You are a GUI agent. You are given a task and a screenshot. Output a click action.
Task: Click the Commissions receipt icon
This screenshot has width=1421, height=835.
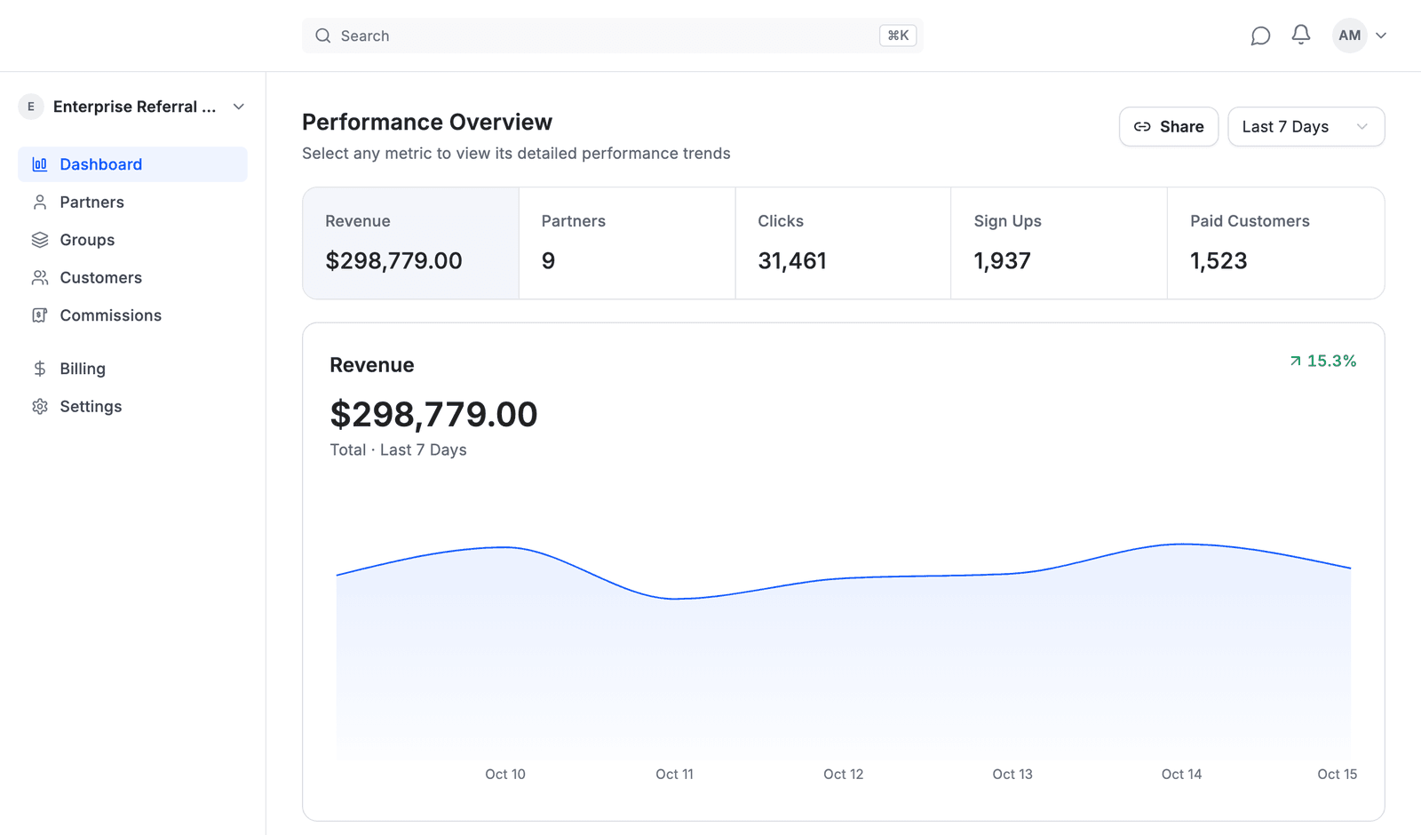pyautogui.click(x=40, y=315)
